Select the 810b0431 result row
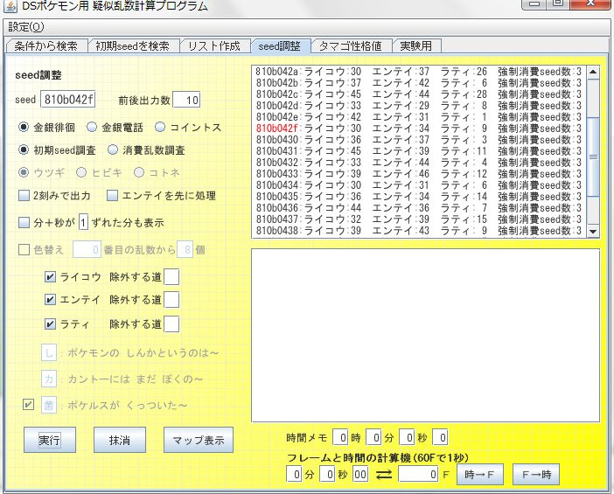Image resolution: width=614 pixels, height=494 pixels. click(419, 151)
